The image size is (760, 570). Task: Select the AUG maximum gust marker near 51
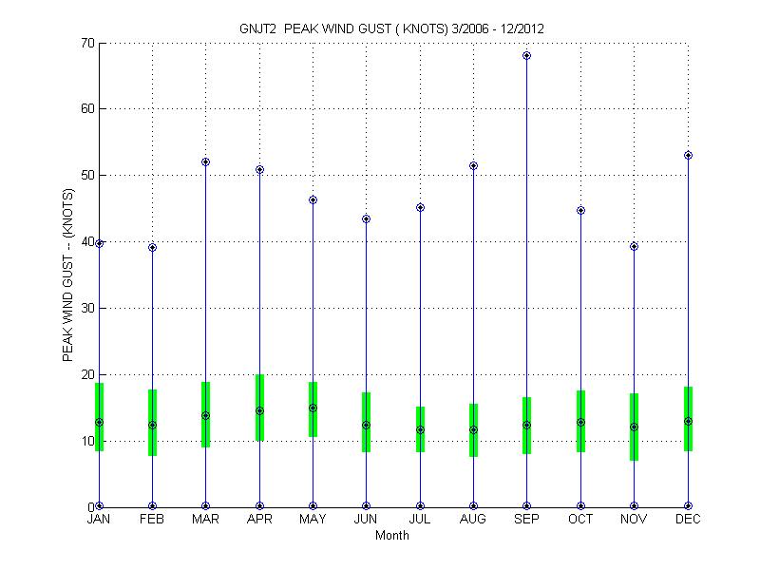tap(473, 165)
